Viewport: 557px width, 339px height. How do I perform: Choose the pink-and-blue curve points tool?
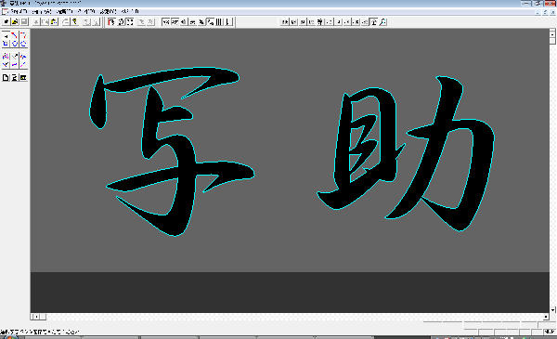[x=6, y=57]
